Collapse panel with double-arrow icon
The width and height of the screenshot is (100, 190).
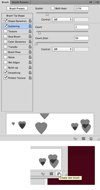click(90, 2)
